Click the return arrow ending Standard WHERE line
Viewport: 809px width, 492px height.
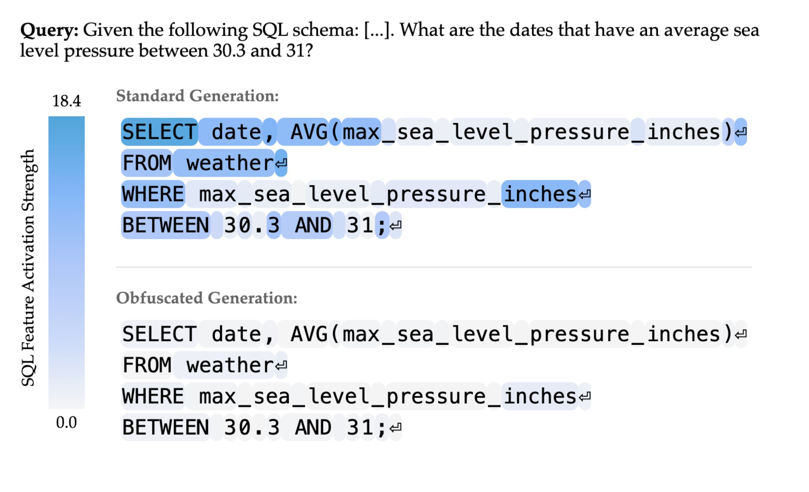pyautogui.click(x=585, y=194)
